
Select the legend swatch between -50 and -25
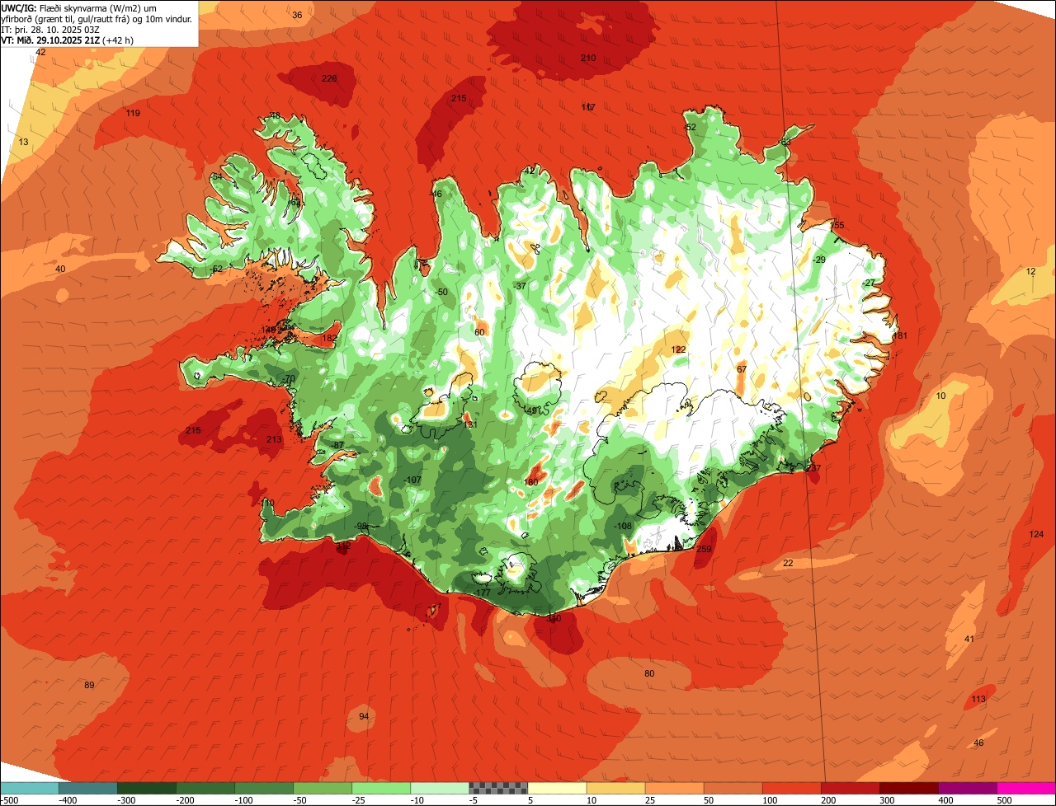coord(323,788)
